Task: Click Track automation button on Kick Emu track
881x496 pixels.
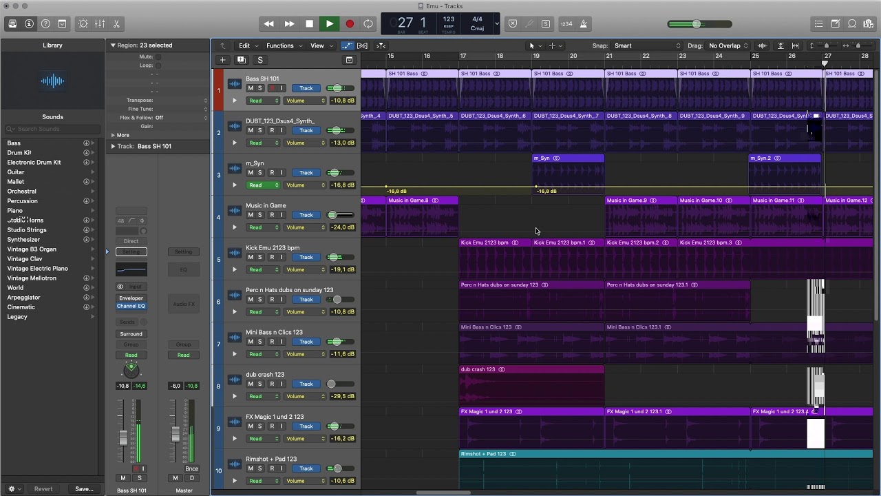Action: pos(306,257)
